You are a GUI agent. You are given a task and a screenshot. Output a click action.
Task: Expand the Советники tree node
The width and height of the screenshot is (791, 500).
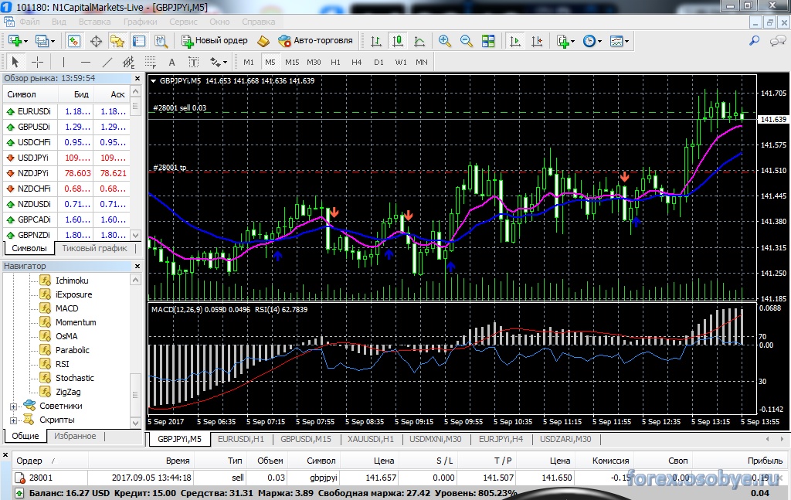tap(13, 406)
